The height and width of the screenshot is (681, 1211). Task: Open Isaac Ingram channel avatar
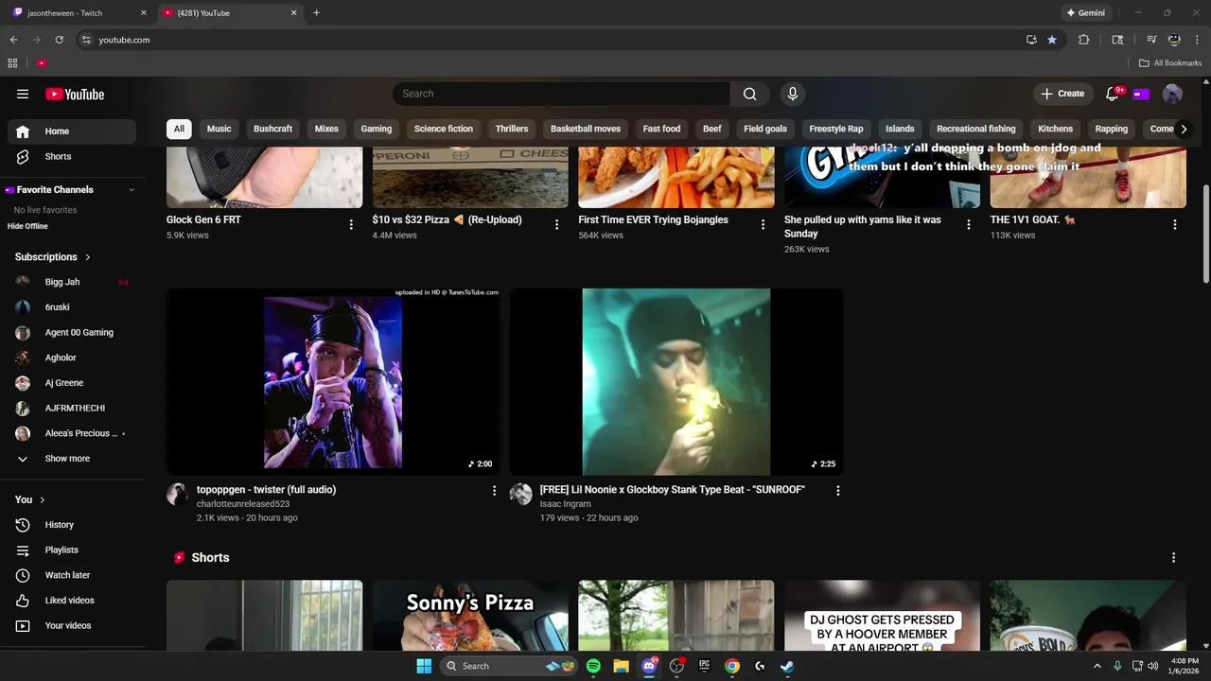tap(520, 494)
